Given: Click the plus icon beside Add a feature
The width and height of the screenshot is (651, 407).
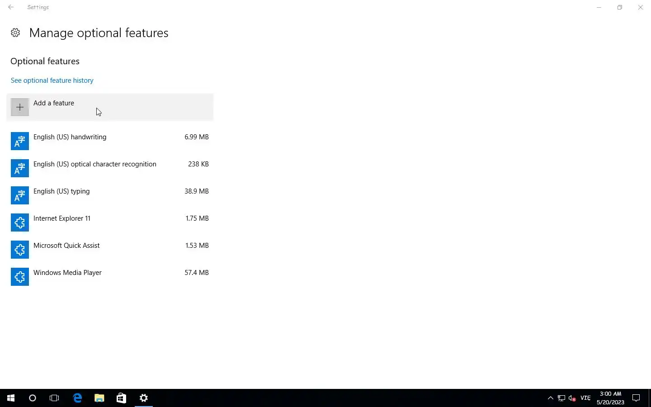Looking at the screenshot, I should click(20, 107).
